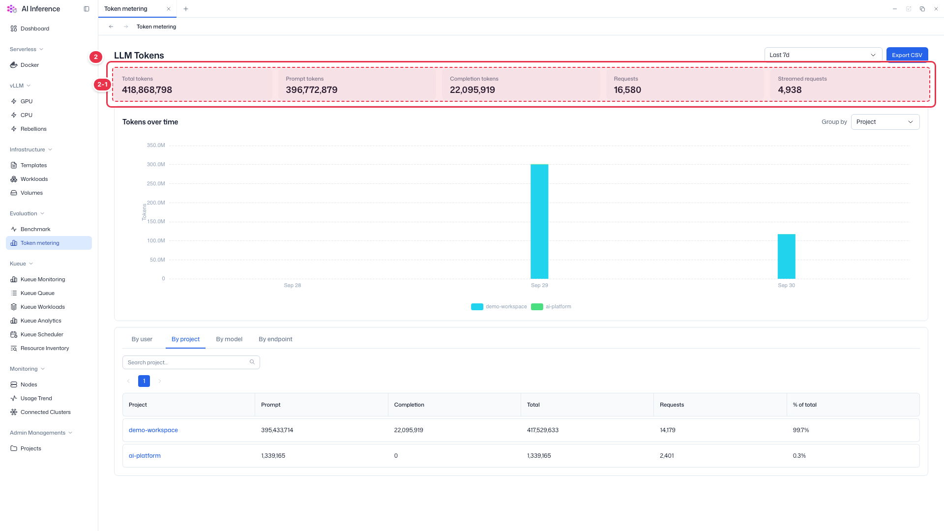Collapse the sidebar with the panel icon
This screenshot has height=531, width=944.
(x=87, y=9)
